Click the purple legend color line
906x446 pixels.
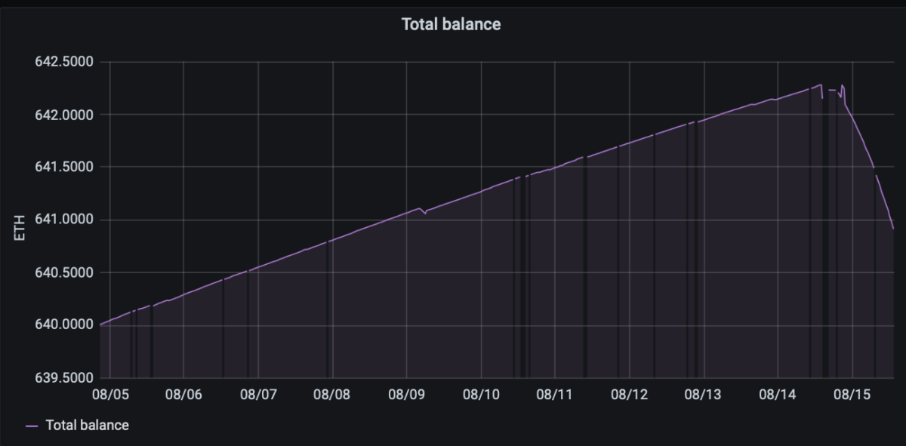coord(31,426)
